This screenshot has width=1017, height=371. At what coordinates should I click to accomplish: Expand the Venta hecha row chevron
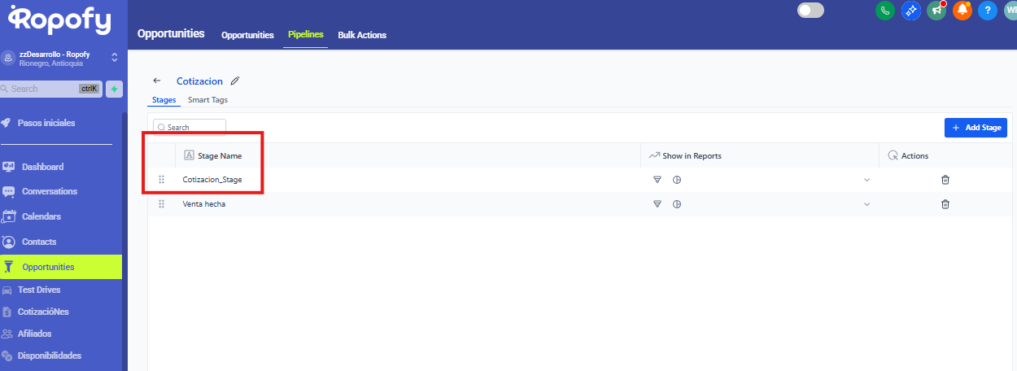pyautogui.click(x=866, y=204)
